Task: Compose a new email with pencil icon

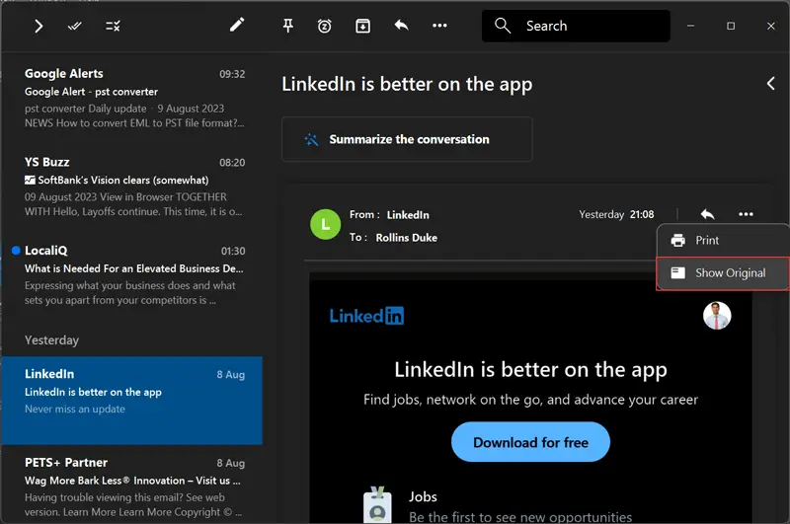Action: [x=237, y=25]
